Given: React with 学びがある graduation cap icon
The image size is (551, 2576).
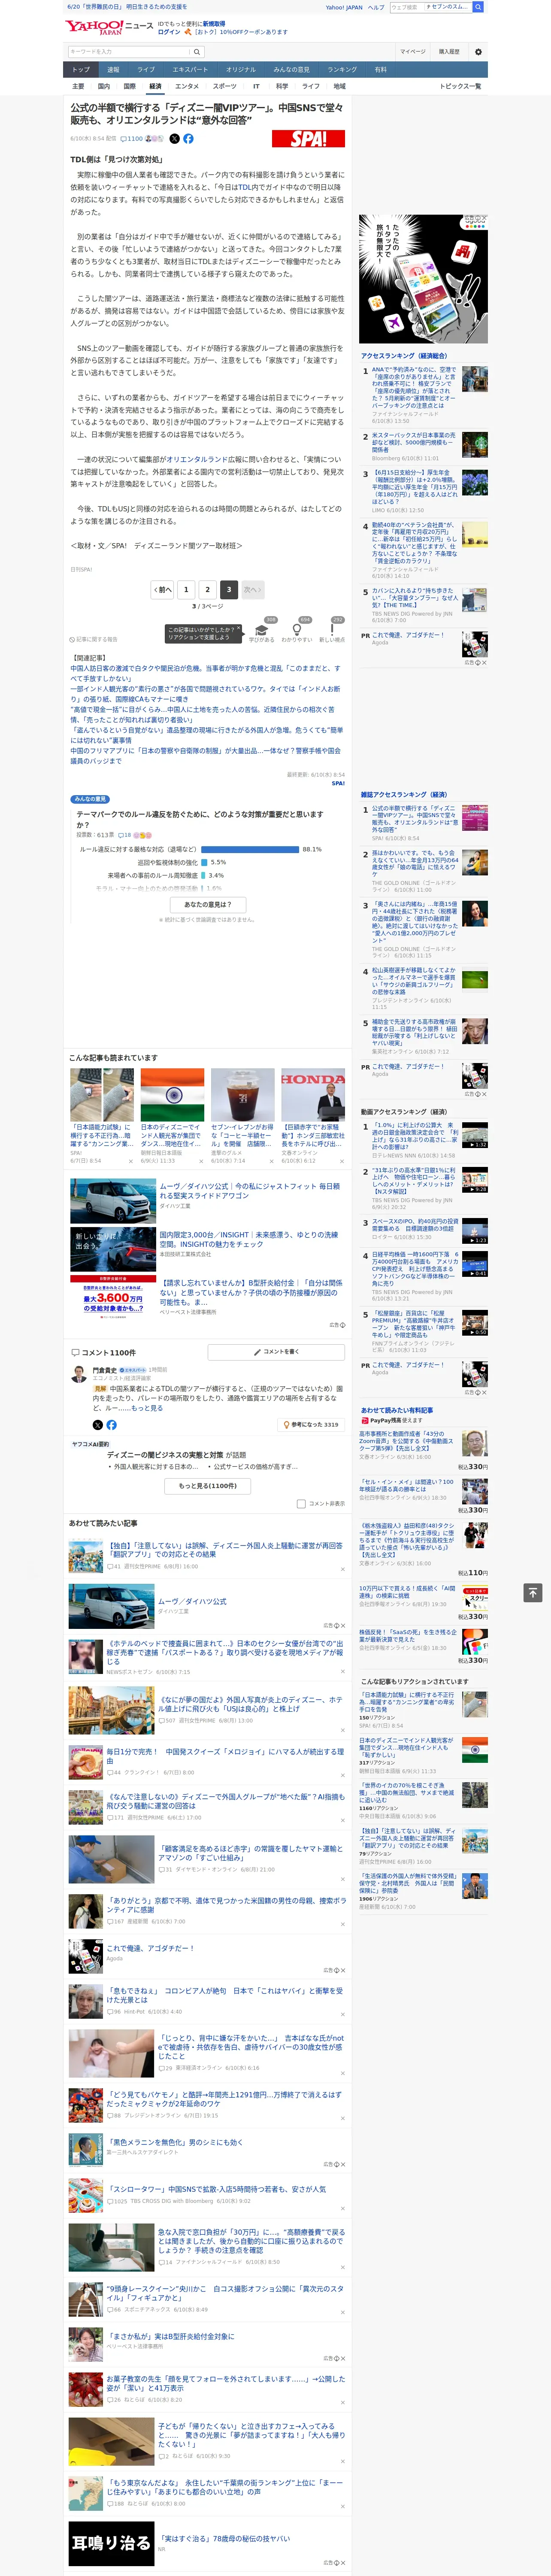Looking at the screenshot, I should coord(262,629).
